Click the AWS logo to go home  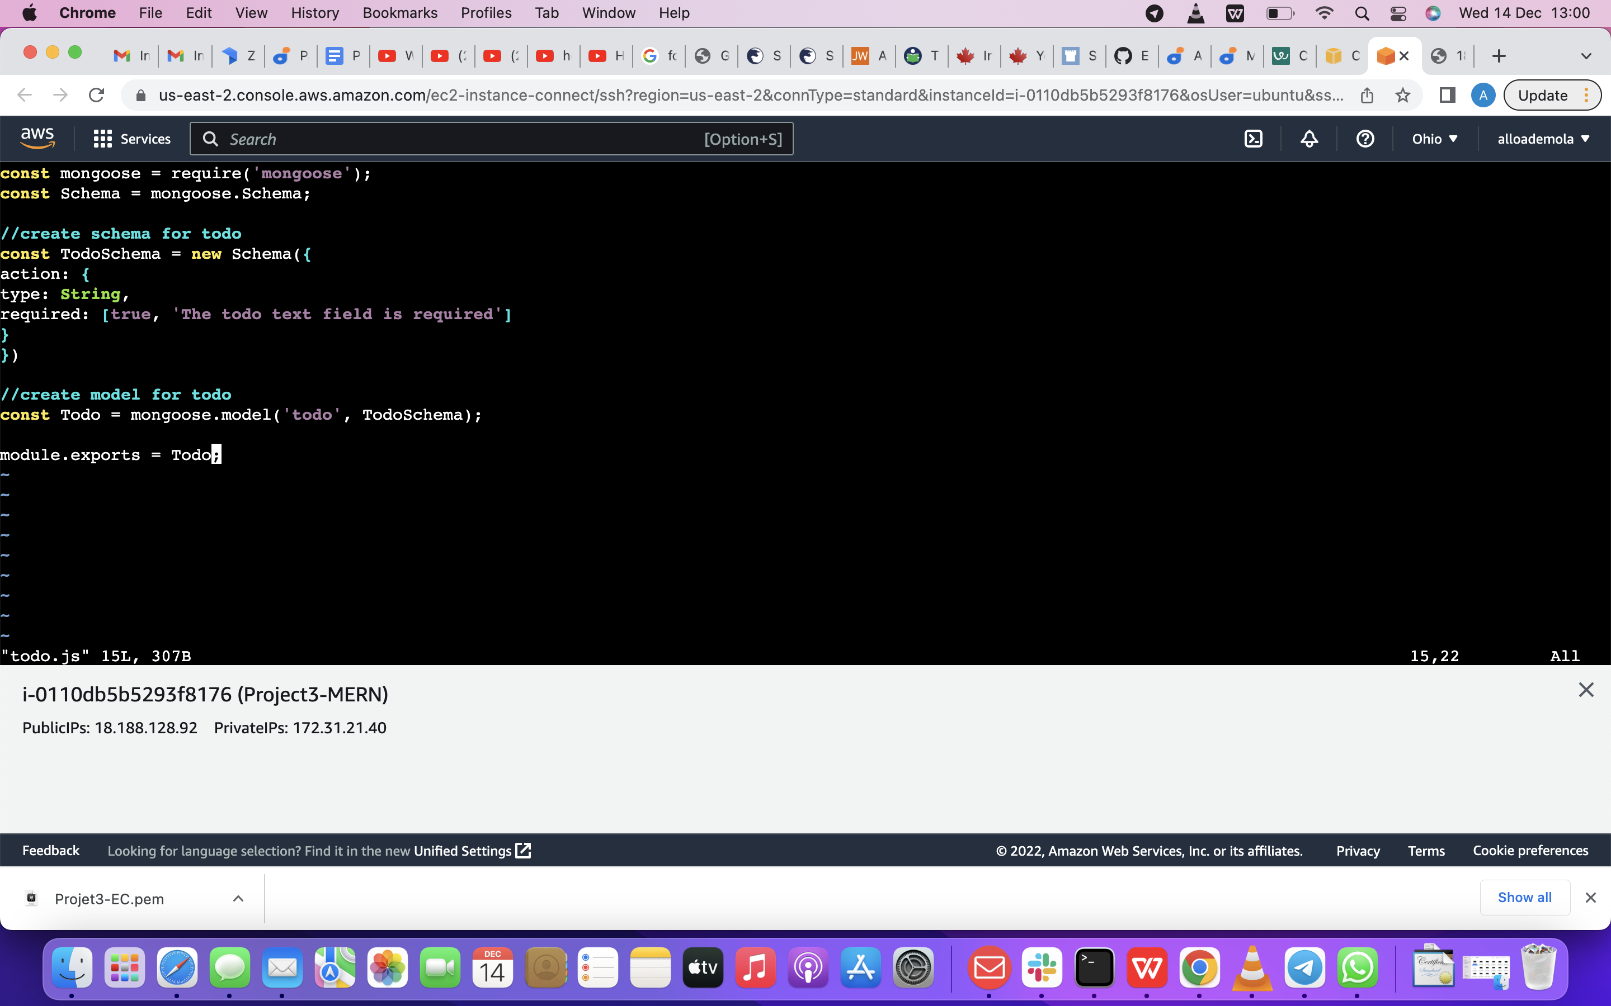click(x=37, y=136)
